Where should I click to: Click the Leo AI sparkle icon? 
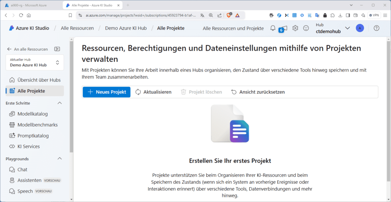(x=363, y=15)
